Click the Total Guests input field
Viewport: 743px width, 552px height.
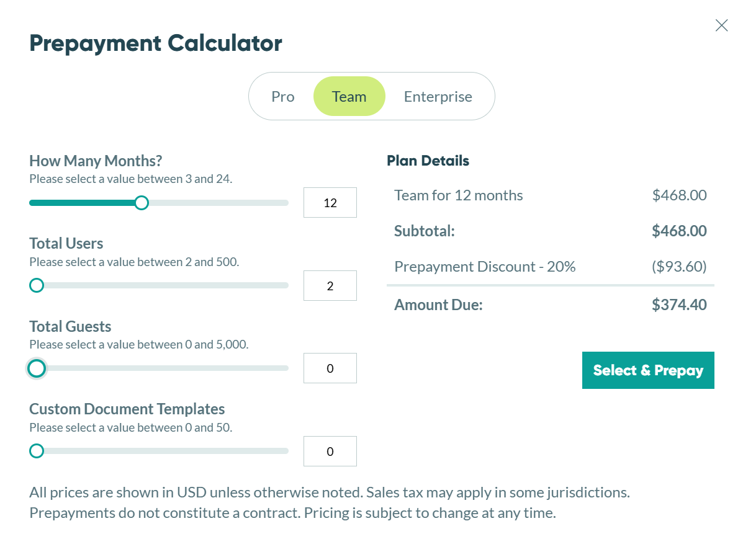coord(330,368)
